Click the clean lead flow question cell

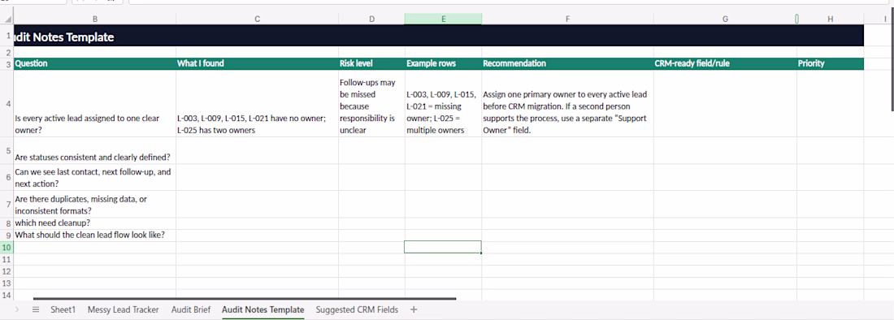[94, 236]
